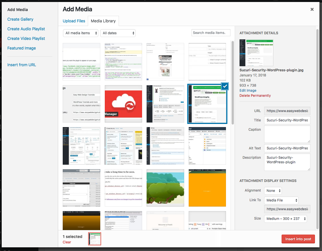Viewport: 322px width, 251px height.
Task: Select the plugin settings page thumbnail beside file manager
Action: click(165, 146)
